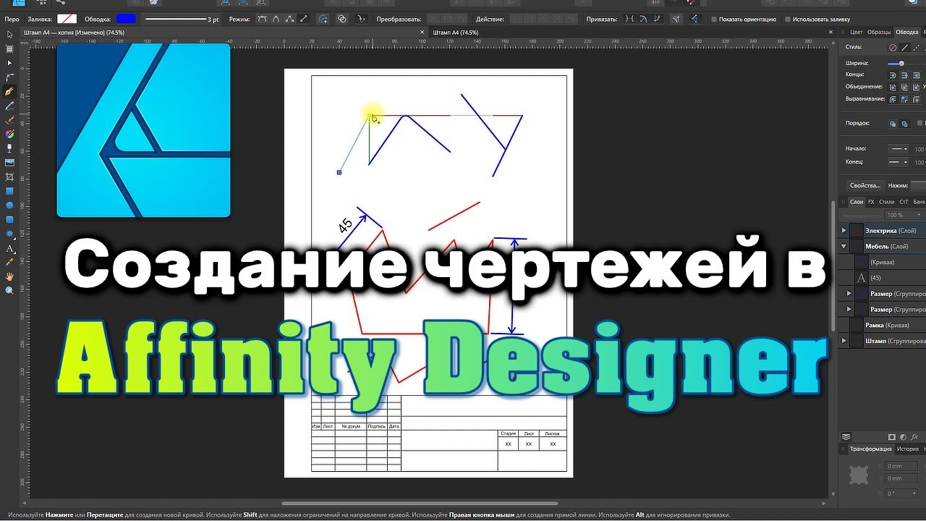The height and width of the screenshot is (521, 926).
Task: Select the Pencil tool
Action: click(9, 106)
